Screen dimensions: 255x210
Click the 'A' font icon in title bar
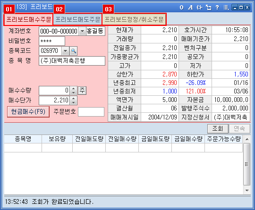click(190, 8)
